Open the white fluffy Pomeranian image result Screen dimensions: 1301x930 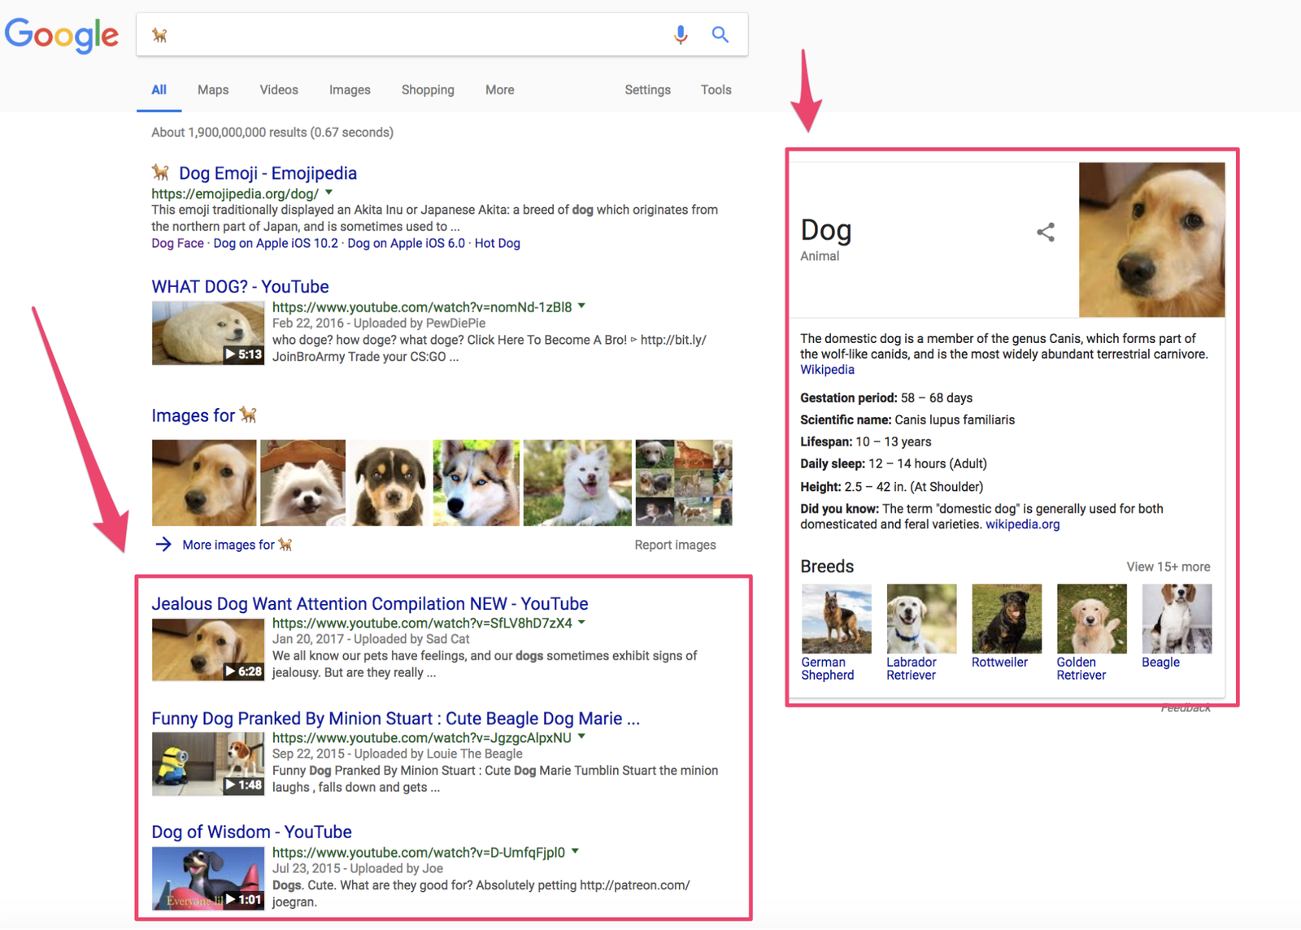coord(302,483)
